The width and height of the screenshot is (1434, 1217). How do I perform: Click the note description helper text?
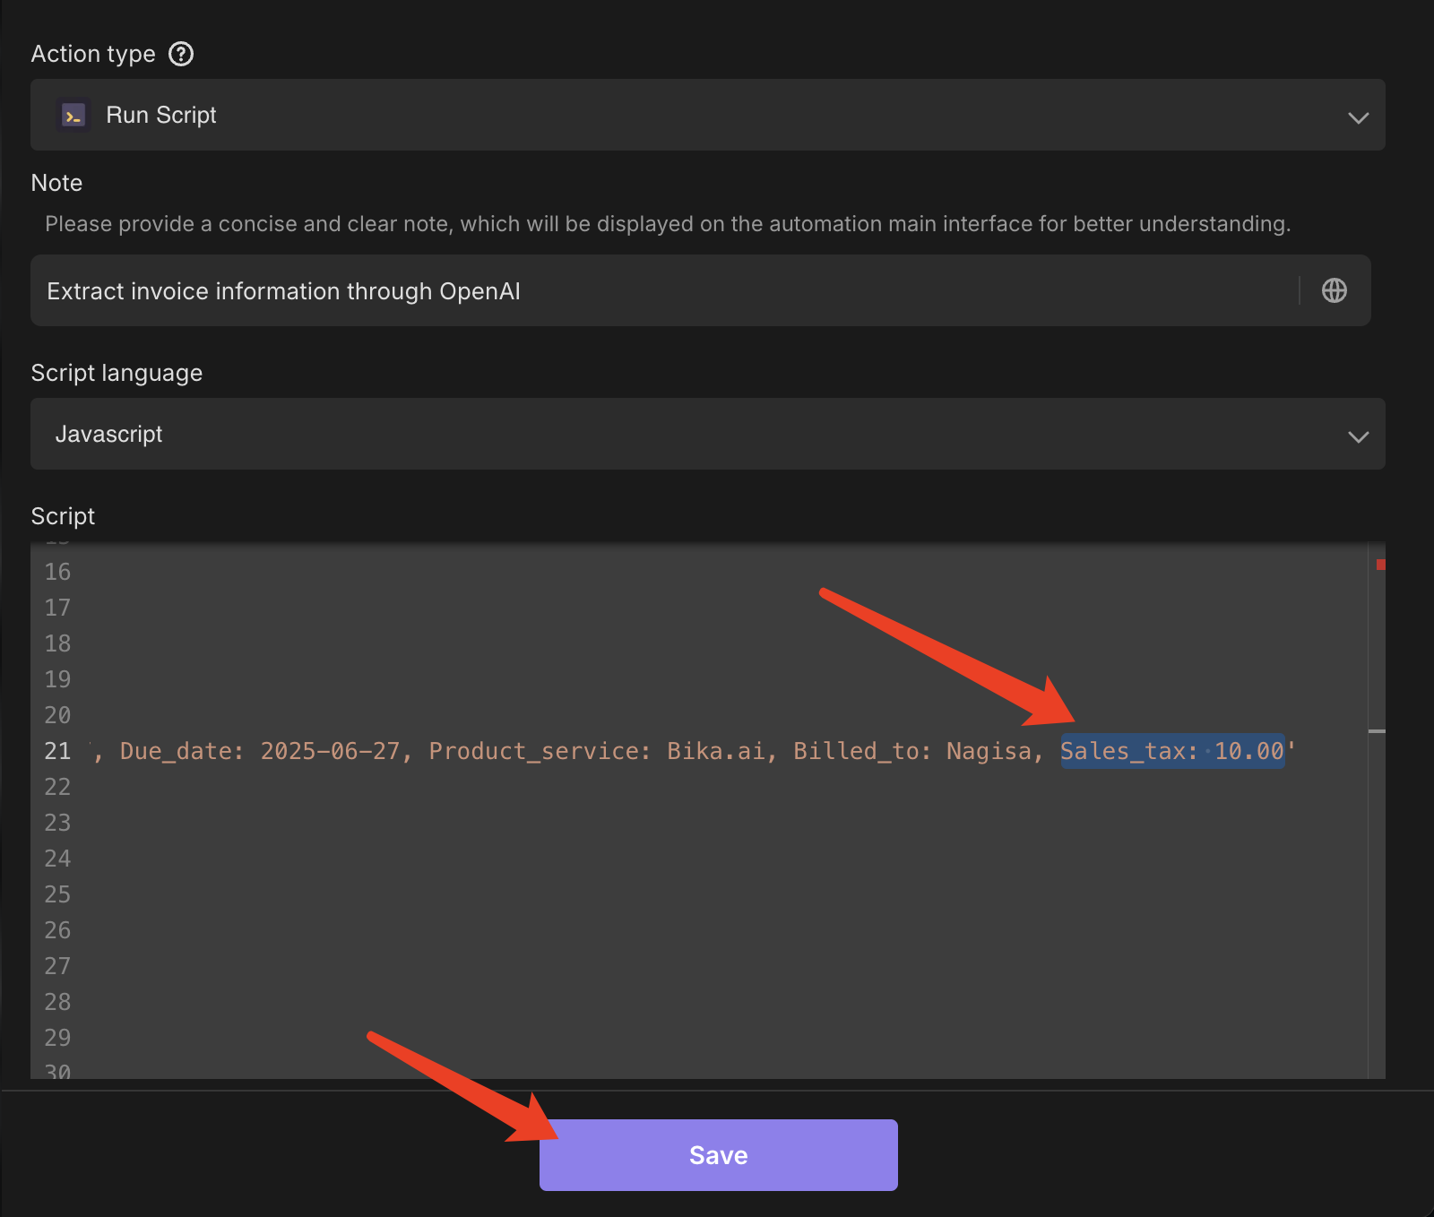click(x=668, y=224)
